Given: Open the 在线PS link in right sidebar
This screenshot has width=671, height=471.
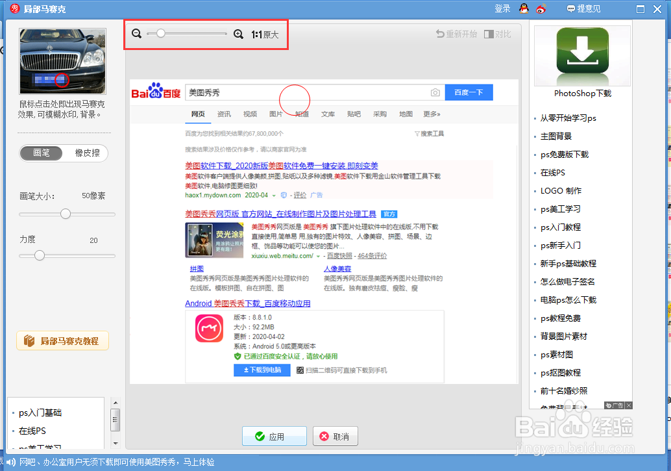Looking at the screenshot, I should click(x=552, y=173).
